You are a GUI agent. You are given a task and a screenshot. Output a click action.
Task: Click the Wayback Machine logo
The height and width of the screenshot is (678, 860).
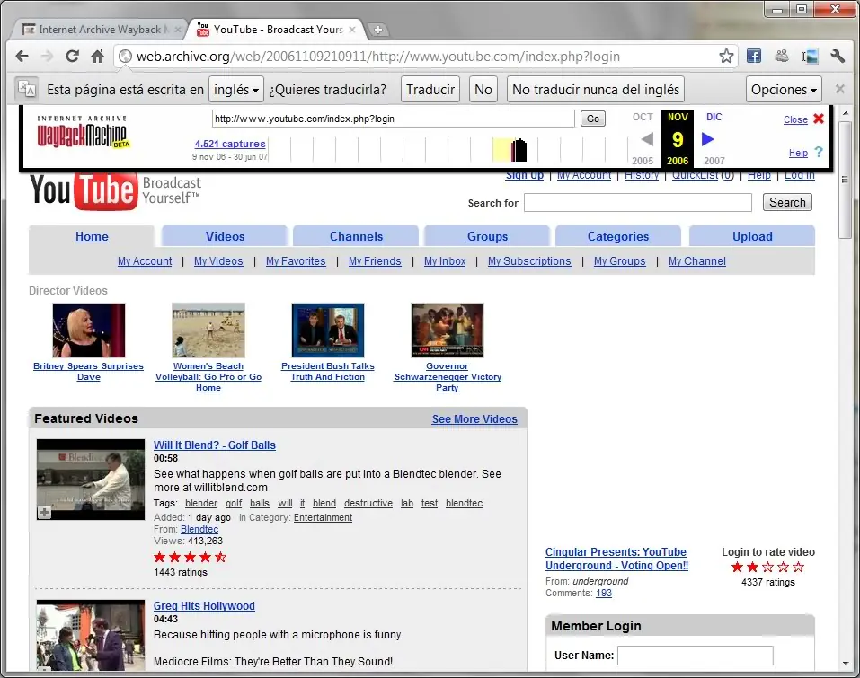click(x=83, y=132)
